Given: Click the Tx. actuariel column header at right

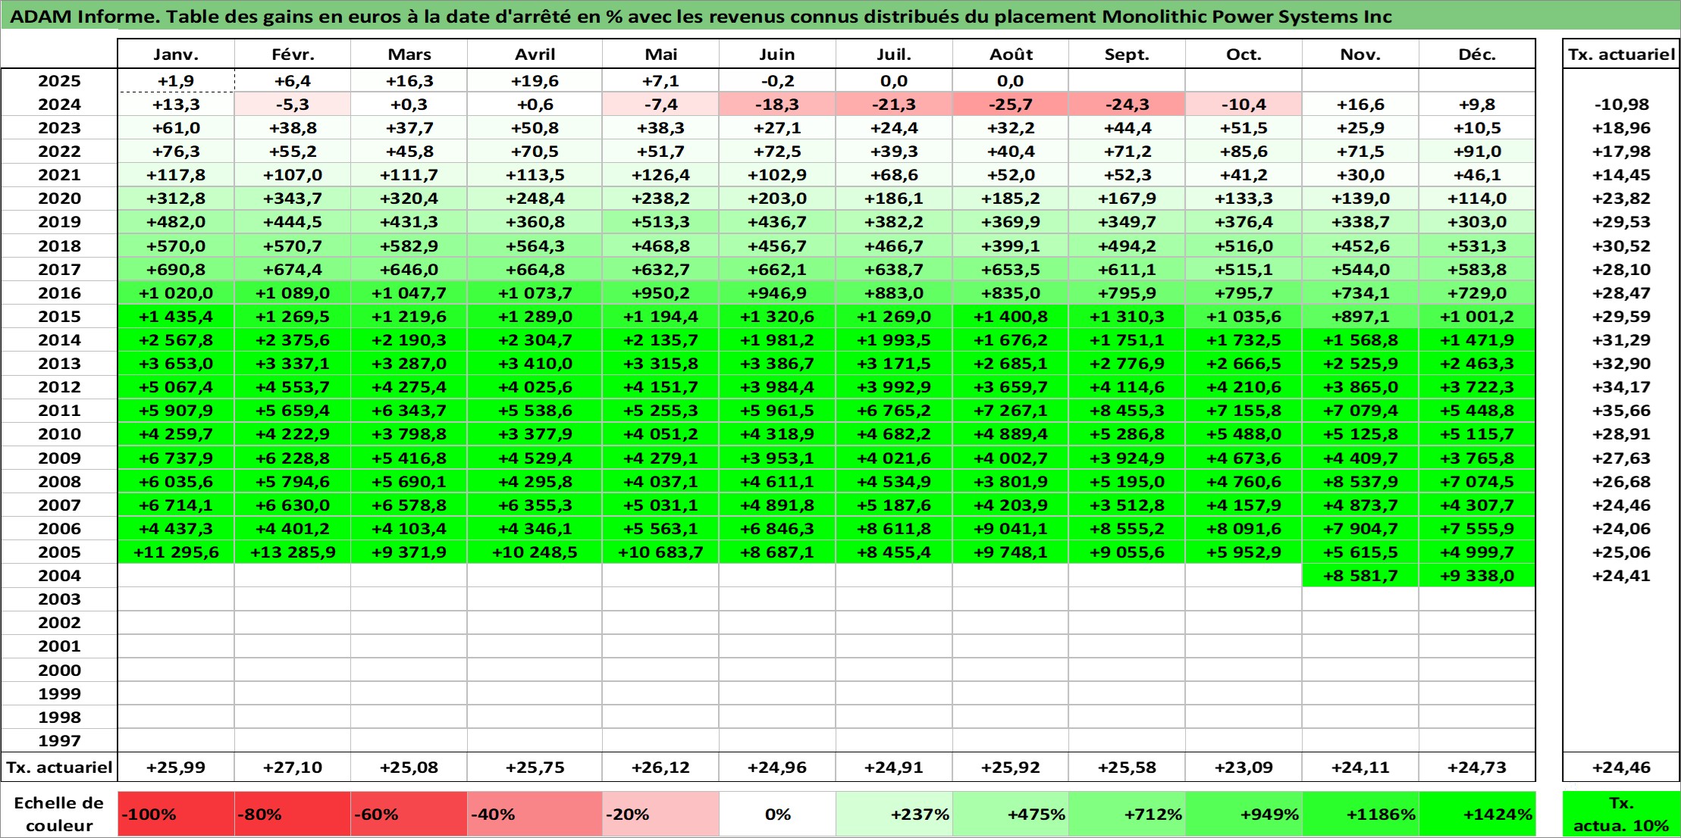Looking at the screenshot, I should [x=1621, y=54].
